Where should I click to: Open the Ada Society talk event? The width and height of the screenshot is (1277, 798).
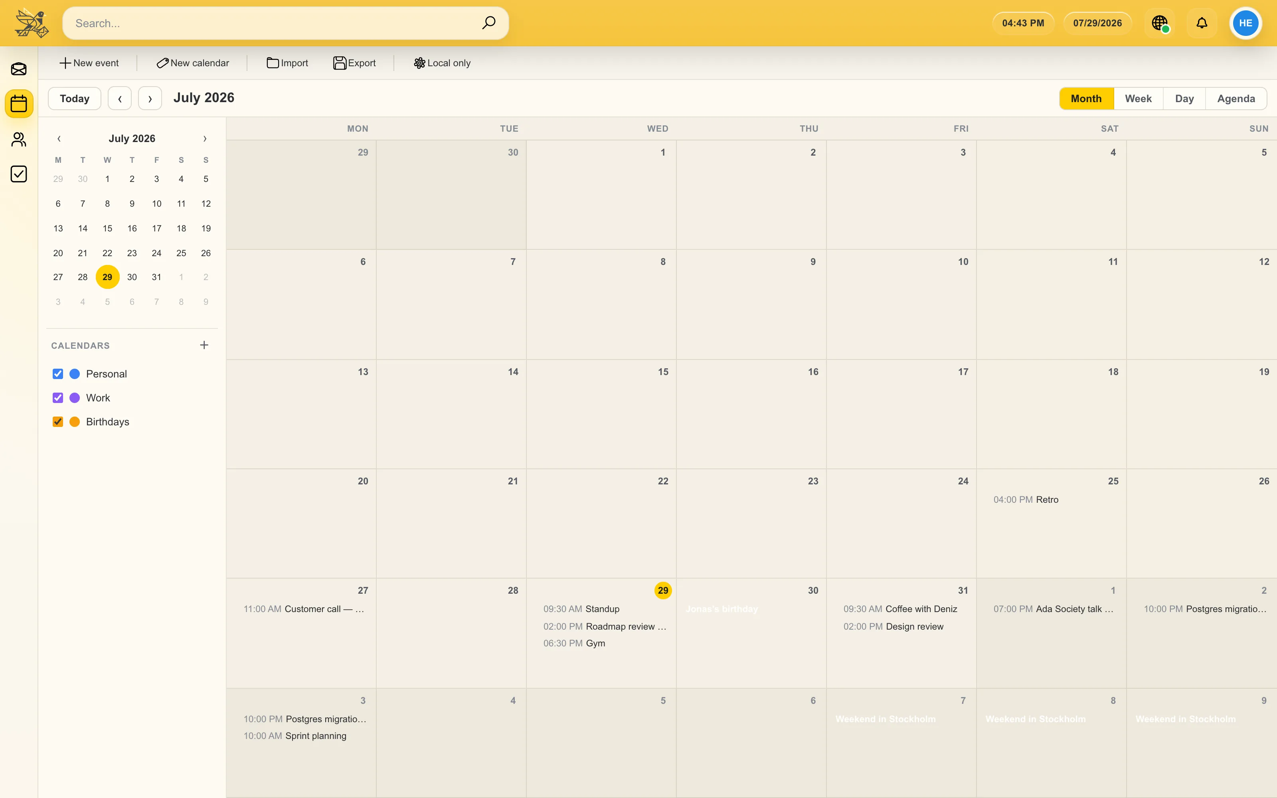tap(1051, 609)
